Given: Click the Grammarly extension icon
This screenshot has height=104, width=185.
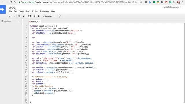Looking at the screenshot, I should point(170,2).
